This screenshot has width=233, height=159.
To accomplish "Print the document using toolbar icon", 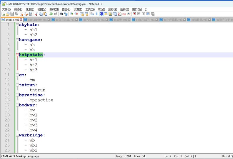I will (x=31, y=14).
